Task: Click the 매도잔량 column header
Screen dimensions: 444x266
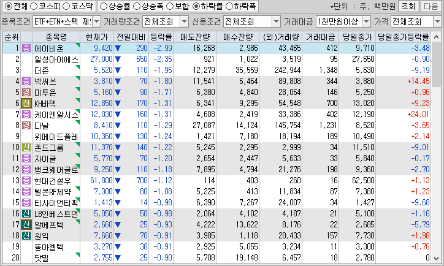Action: coord(195,37)
